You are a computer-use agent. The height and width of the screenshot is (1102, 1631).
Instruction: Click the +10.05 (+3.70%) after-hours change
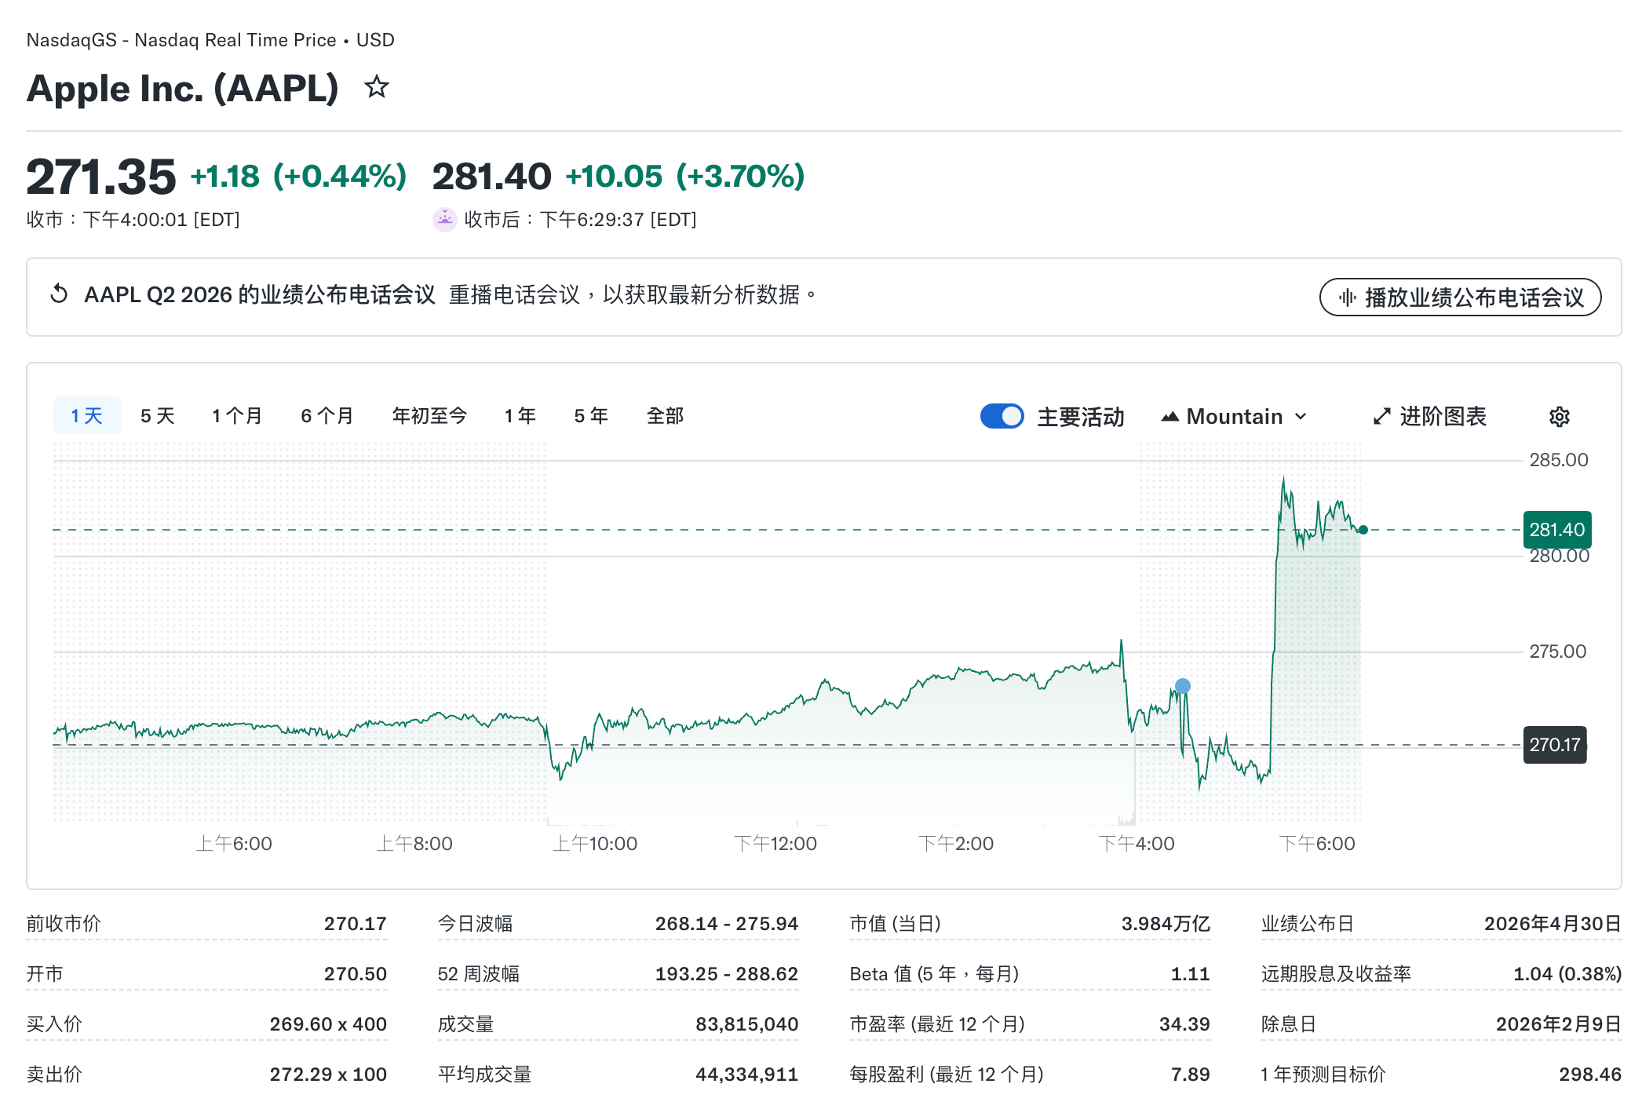click(x=685, y=177)
